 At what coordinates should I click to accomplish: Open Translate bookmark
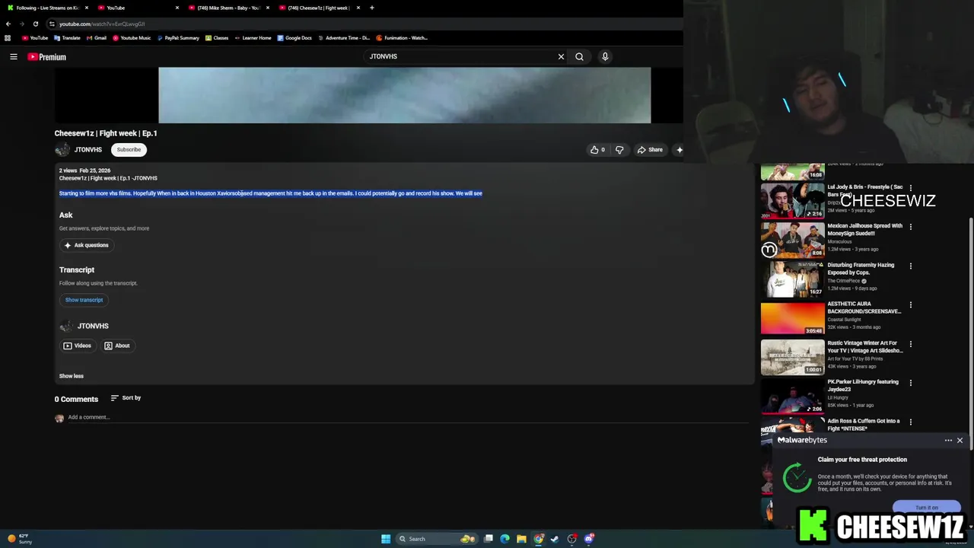pyautogui.click(x=67, y=38)
